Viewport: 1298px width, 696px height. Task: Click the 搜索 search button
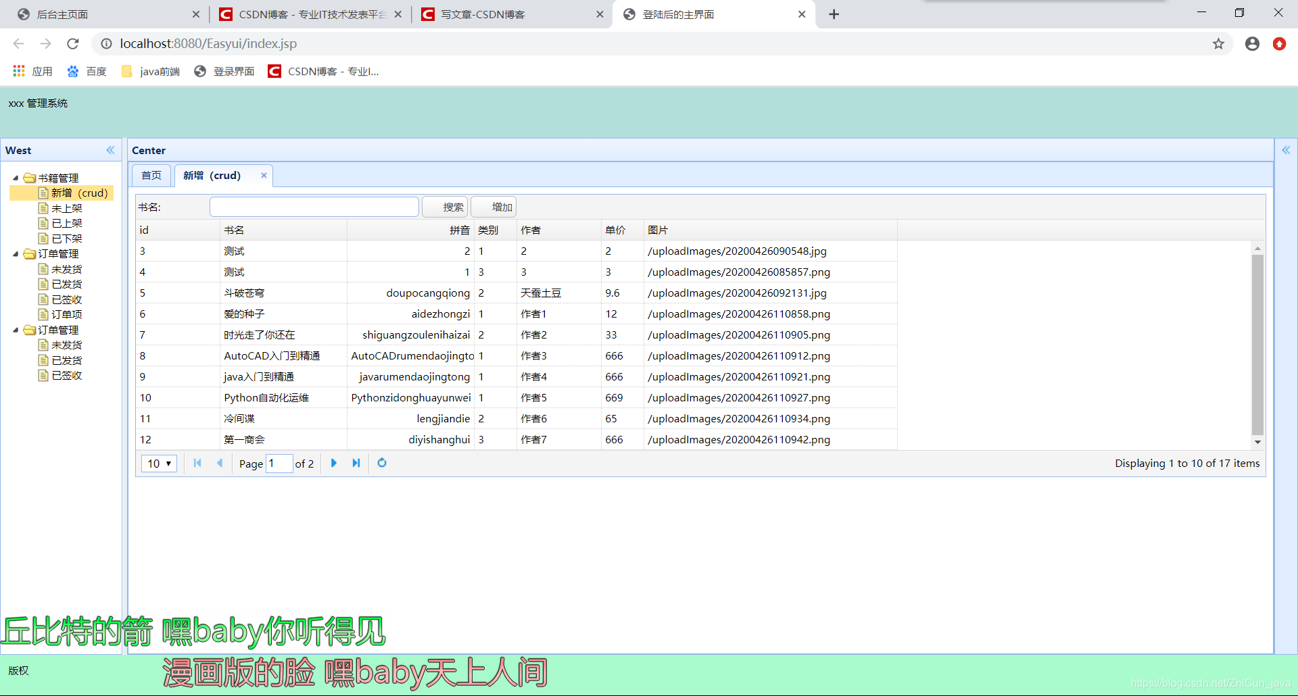click(445, 207)
